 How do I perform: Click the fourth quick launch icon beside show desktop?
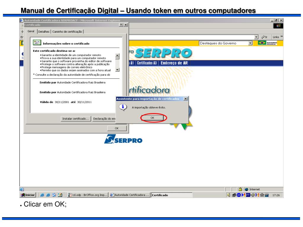[x=60, y=195]
